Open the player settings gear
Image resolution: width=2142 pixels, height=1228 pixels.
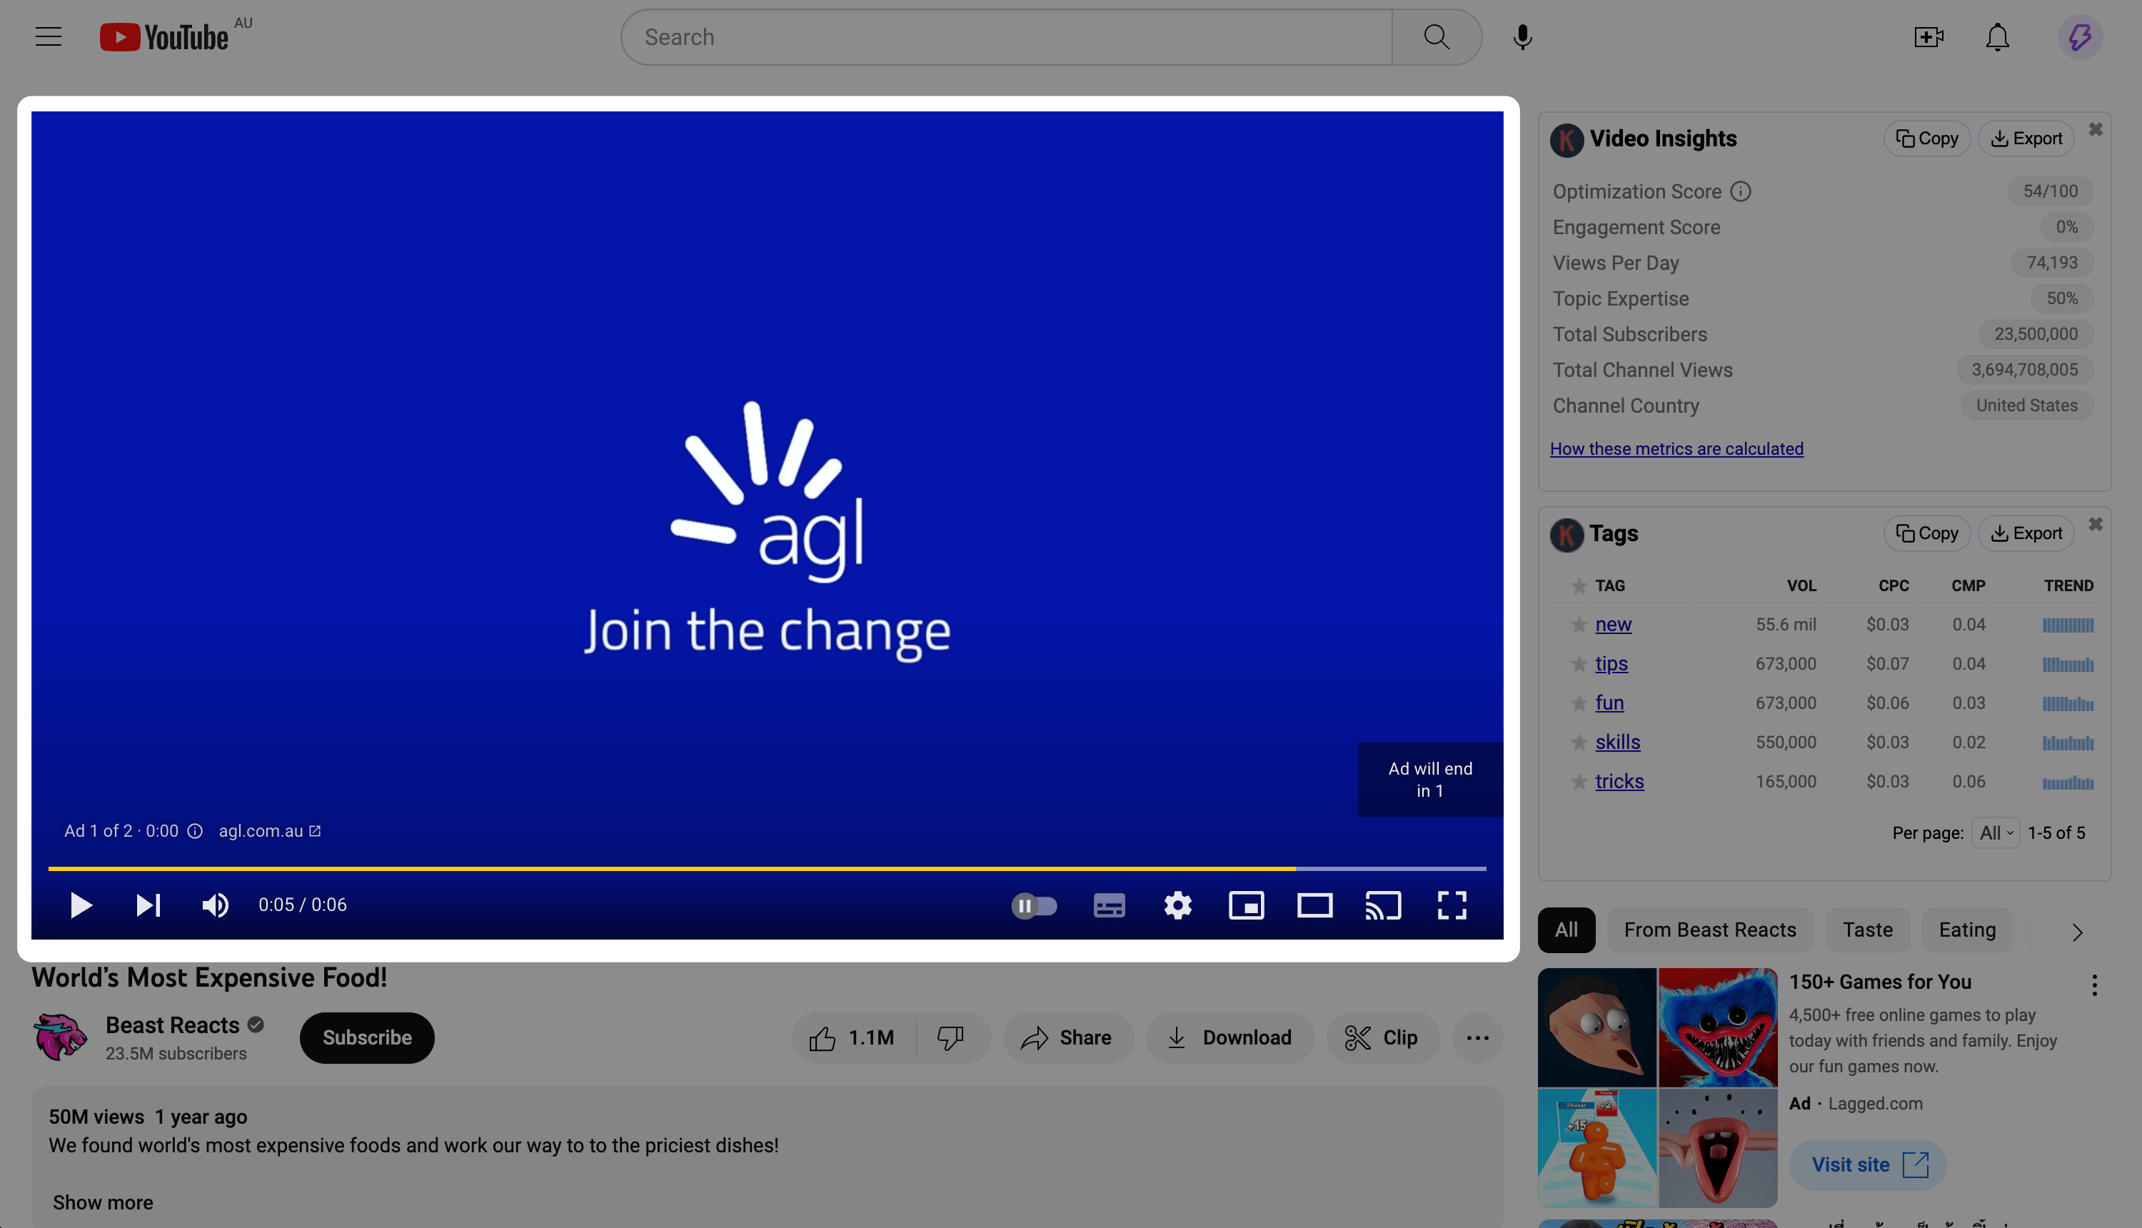pyautogui.click(x=1177, y=905)
